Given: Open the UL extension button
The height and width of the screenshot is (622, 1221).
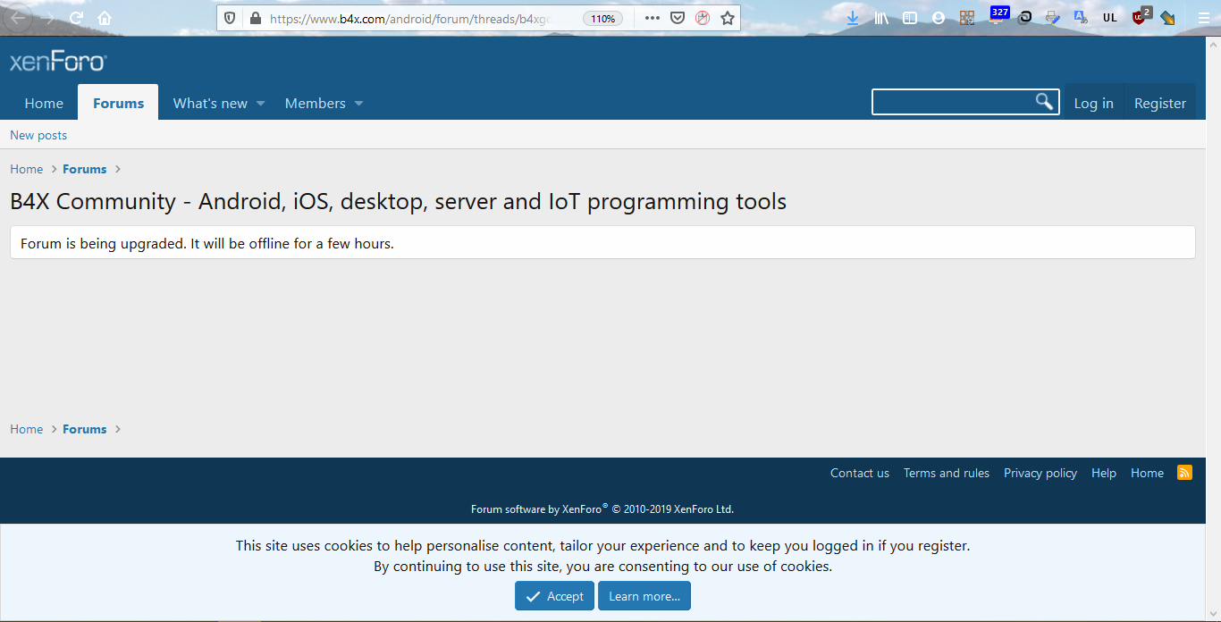Looking at the screenshot, I should [1110, 18].
